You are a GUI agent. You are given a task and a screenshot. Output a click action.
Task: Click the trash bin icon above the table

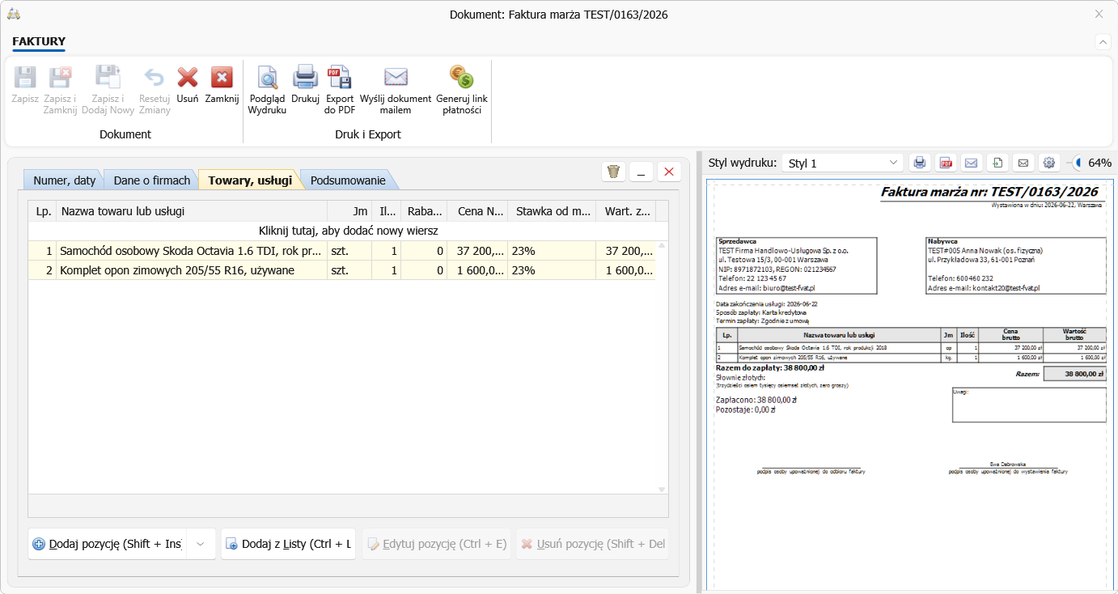pyautogui.click(x=613, y=172)
